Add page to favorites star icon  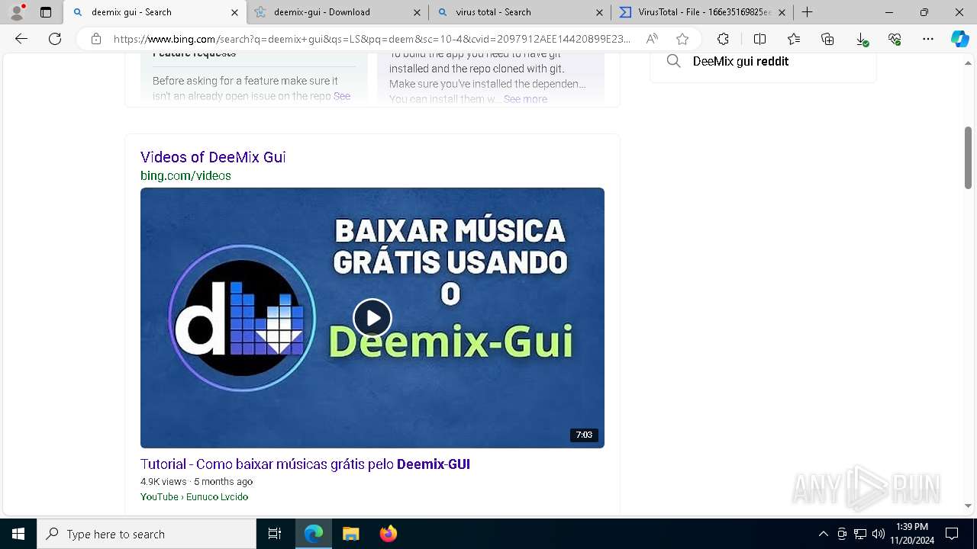pos(682,39)
